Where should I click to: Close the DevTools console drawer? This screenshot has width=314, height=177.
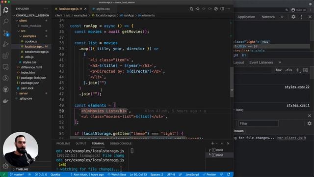[310, 116]
